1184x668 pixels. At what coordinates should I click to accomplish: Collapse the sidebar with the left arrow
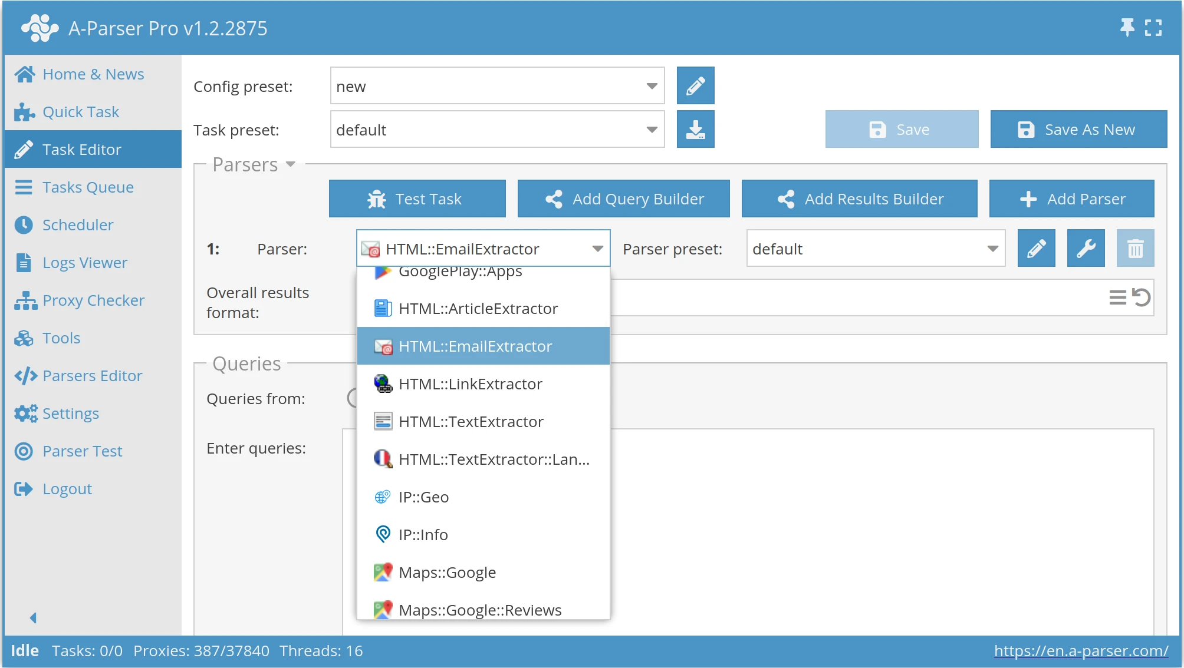pos(33,617)
